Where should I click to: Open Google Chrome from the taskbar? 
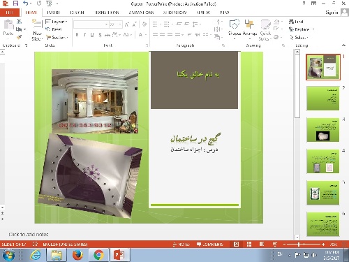98,255
